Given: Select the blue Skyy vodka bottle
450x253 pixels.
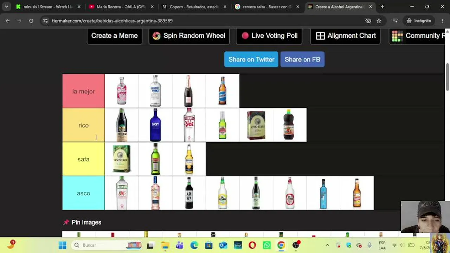Looking at the screenshot, I should [155, 125].
